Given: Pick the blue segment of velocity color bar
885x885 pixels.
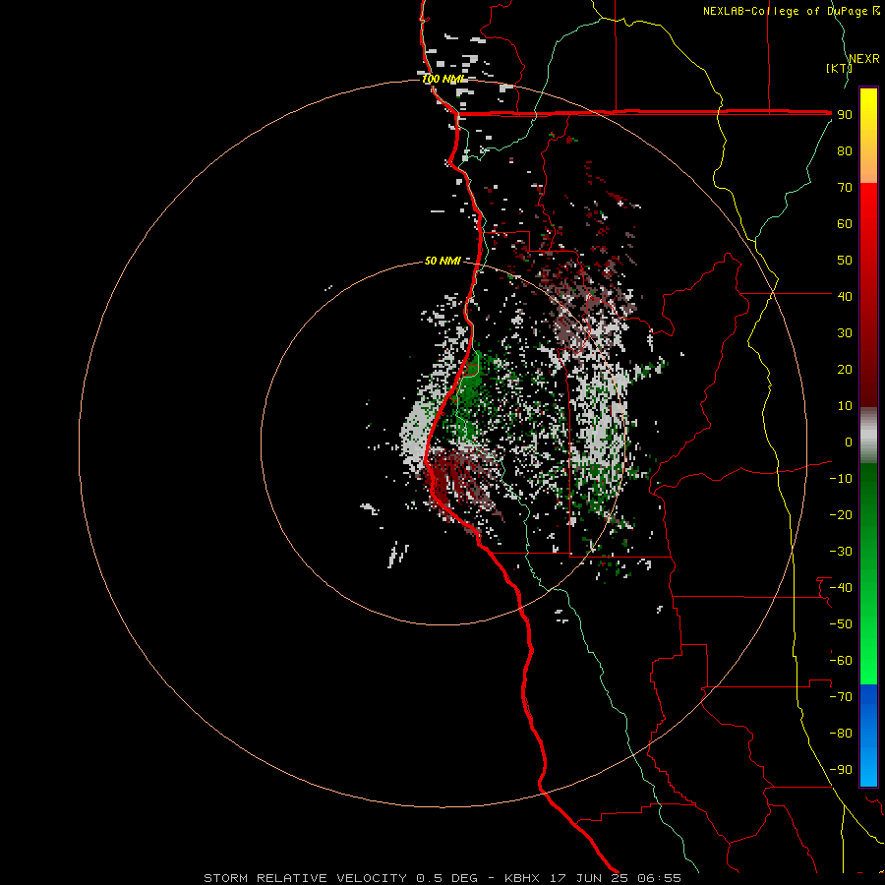Looking at the screenshot, I should coord(868,734).
